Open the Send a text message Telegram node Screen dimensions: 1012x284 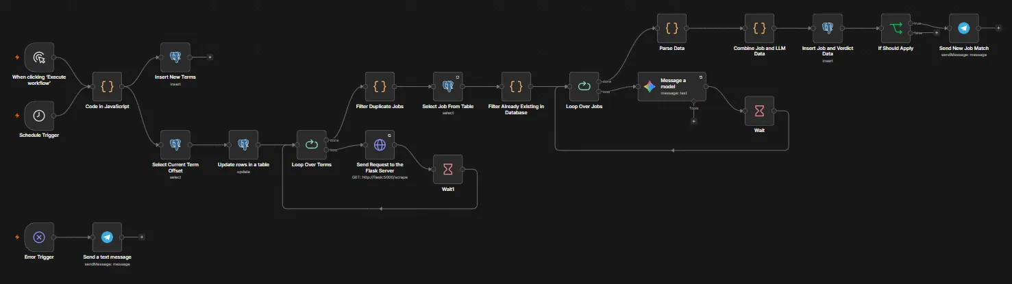click(107, 237)
